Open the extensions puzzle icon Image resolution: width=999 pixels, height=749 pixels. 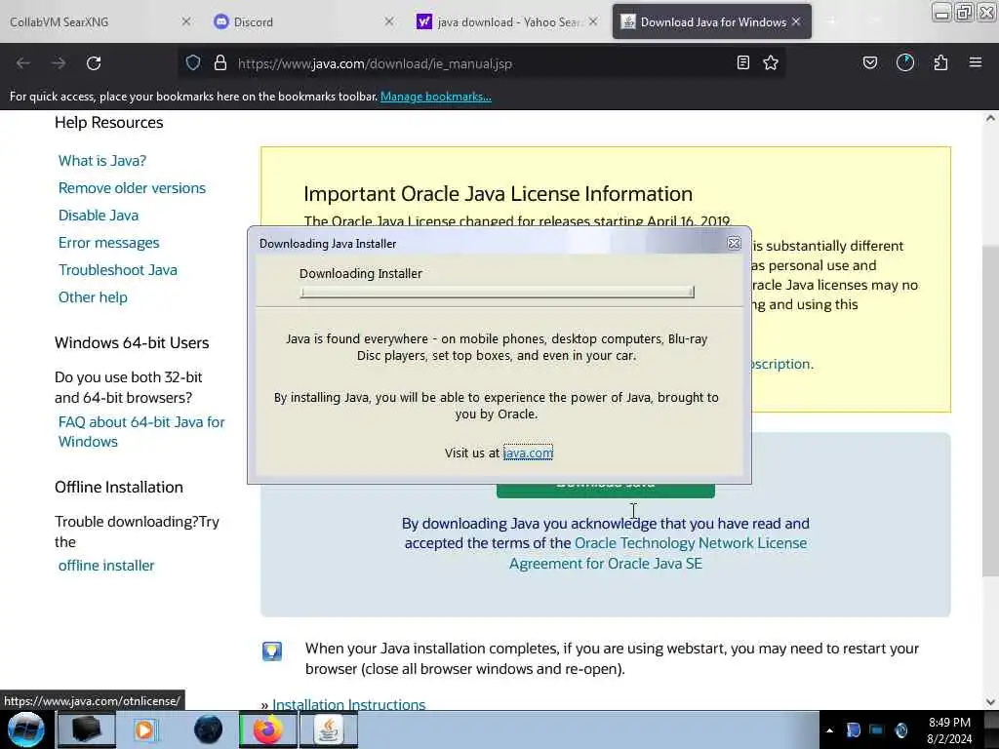(x=941, y=62)
